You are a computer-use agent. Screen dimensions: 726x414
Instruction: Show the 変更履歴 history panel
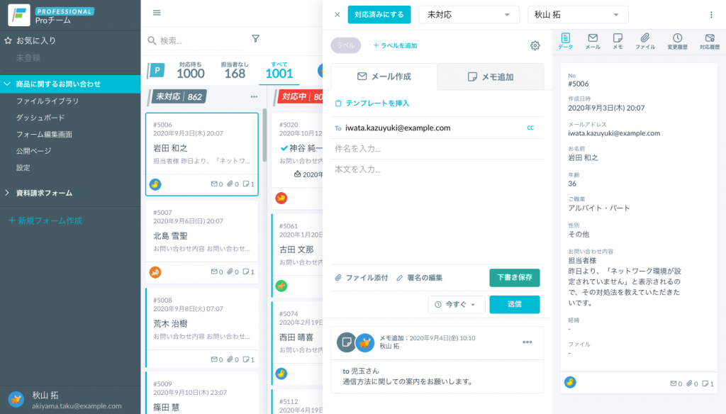677,41
